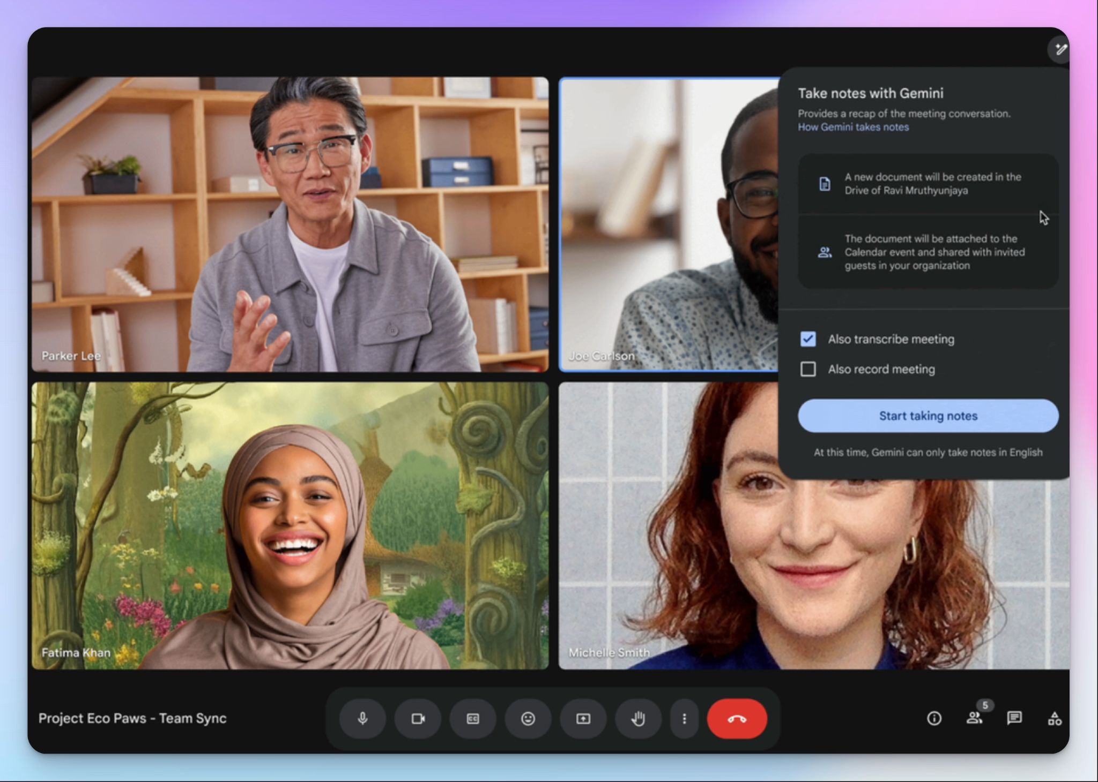Open more options menu

click(684, 718)
